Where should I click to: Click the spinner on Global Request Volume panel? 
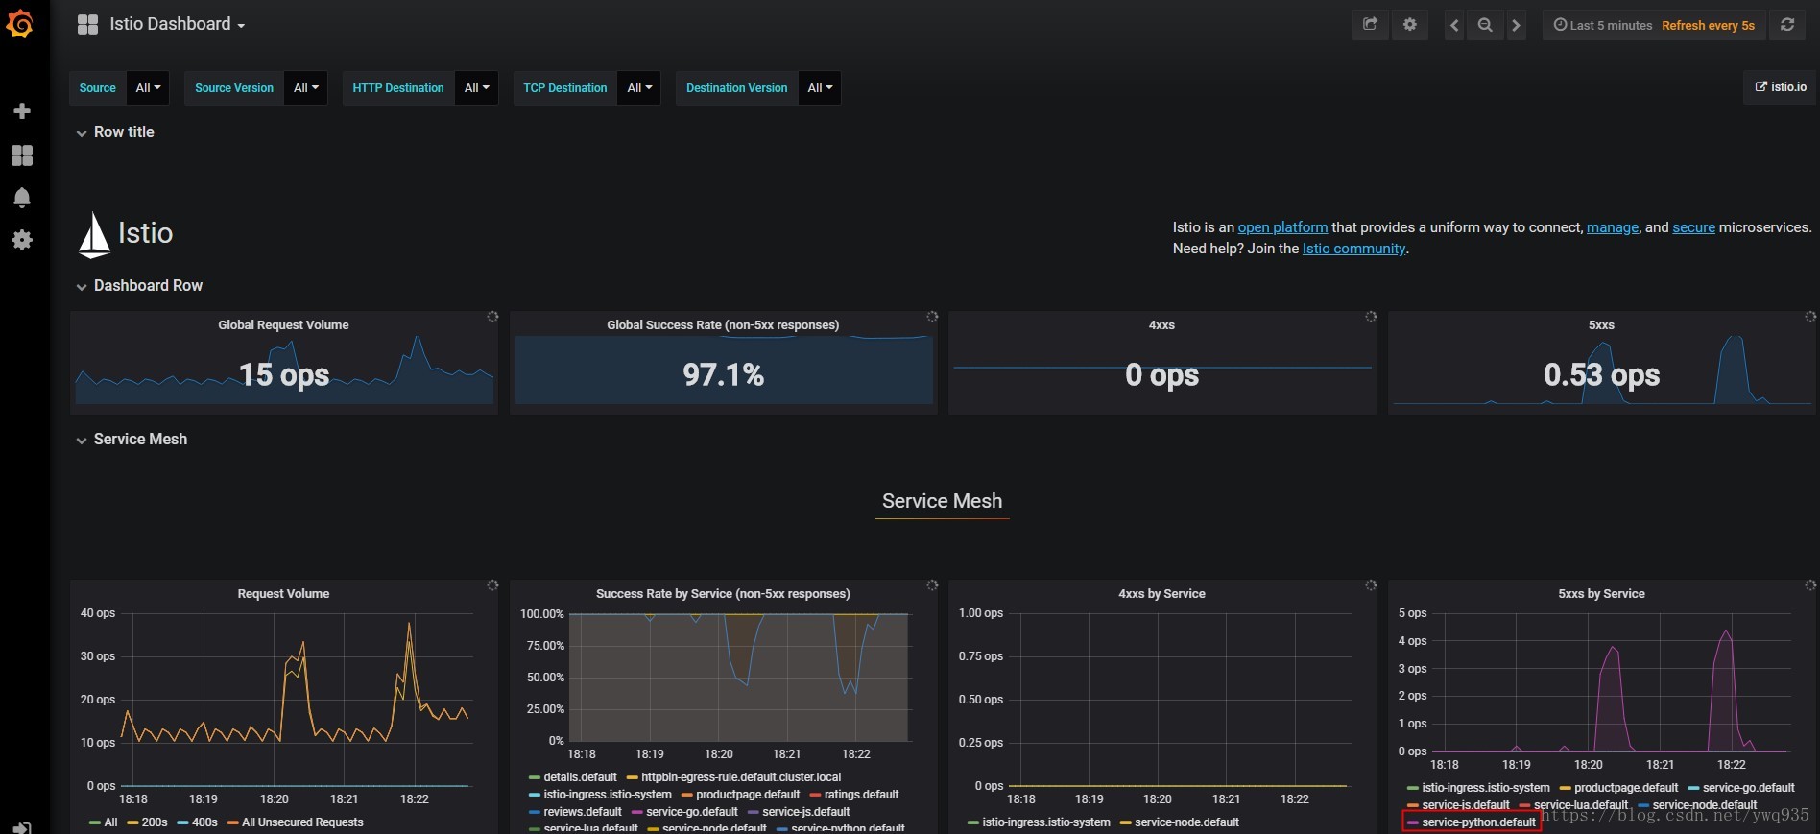coord(492,317)
